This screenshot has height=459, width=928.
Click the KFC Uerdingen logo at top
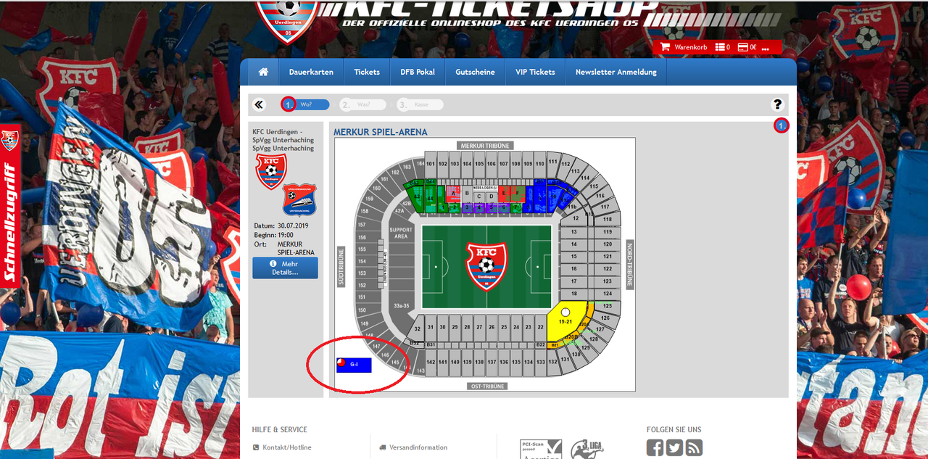(288, 20)
